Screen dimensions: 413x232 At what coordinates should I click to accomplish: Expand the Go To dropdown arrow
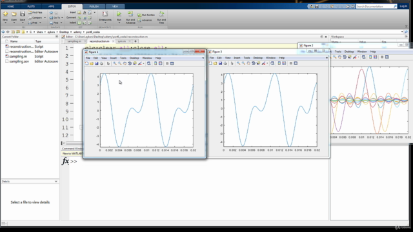(x=62, y=17)
